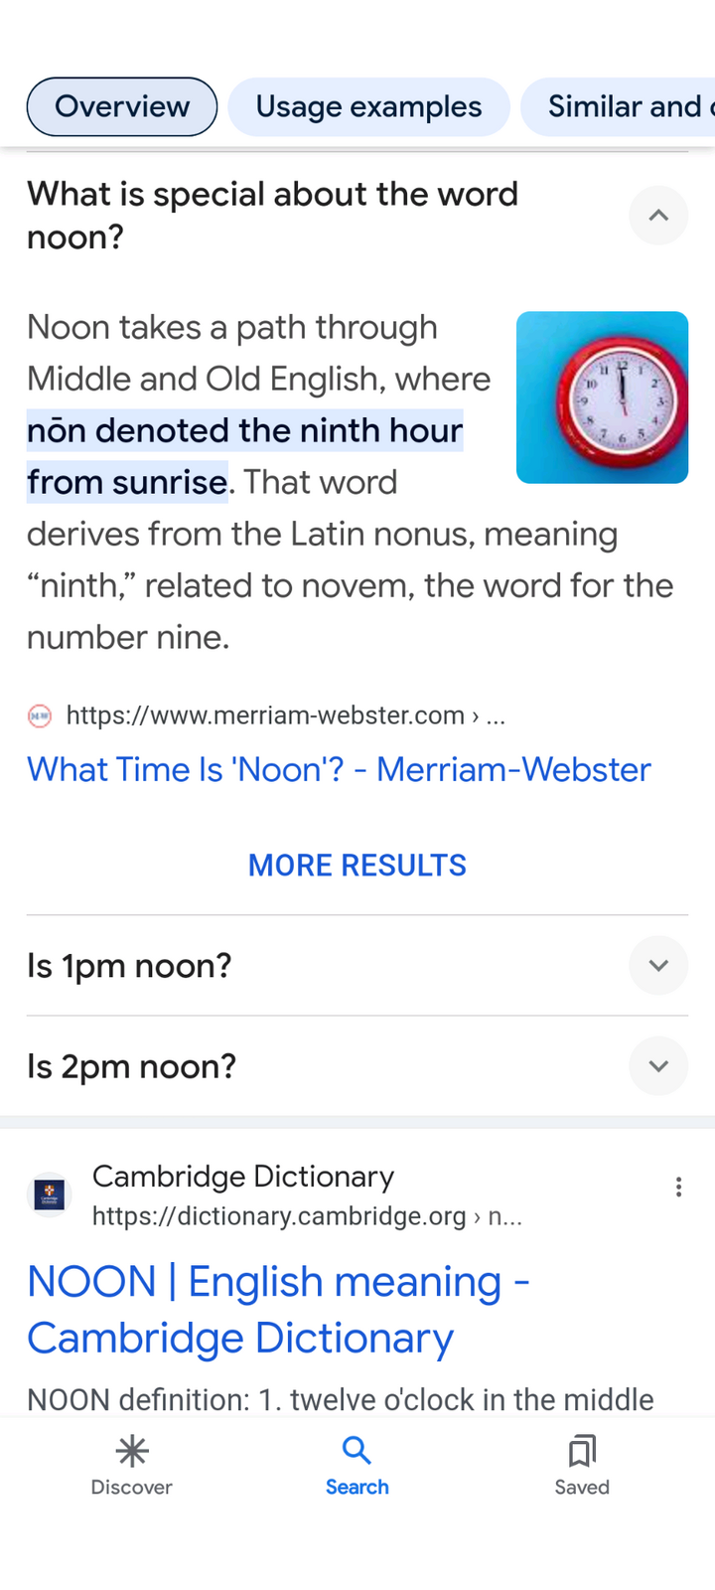Image resolution: width=715 pixels, height=1590 pixels.
Task: Click the Cambridge Dictionary favicon
Action: tap(49, 1193)
